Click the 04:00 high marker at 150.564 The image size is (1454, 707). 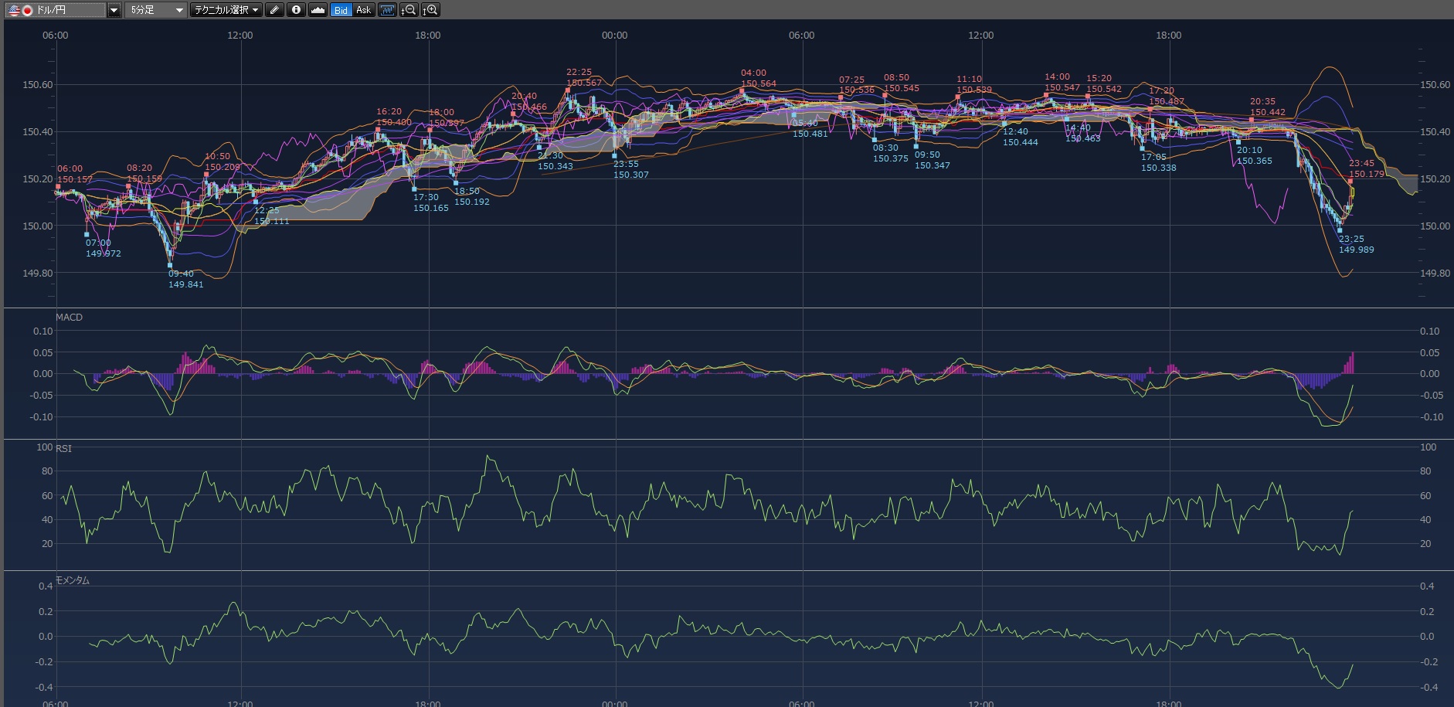742,90
